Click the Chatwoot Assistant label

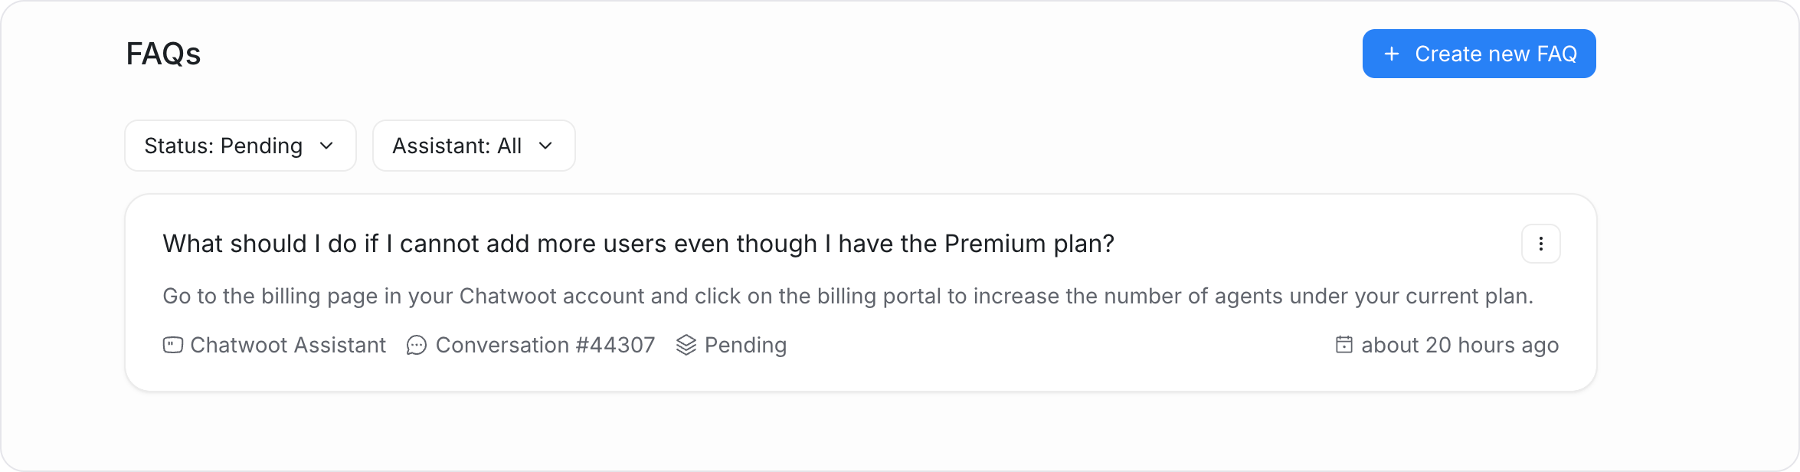[288, 345]
